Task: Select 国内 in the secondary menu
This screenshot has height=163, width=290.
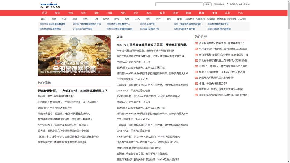Action: (43, 19)
